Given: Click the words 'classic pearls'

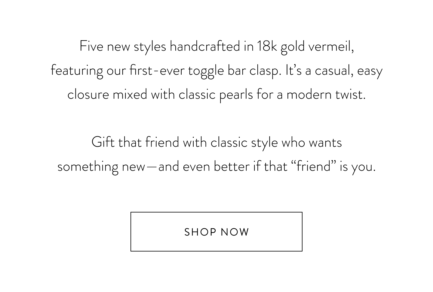Looking at the screenshot, I should pos(216,95).
